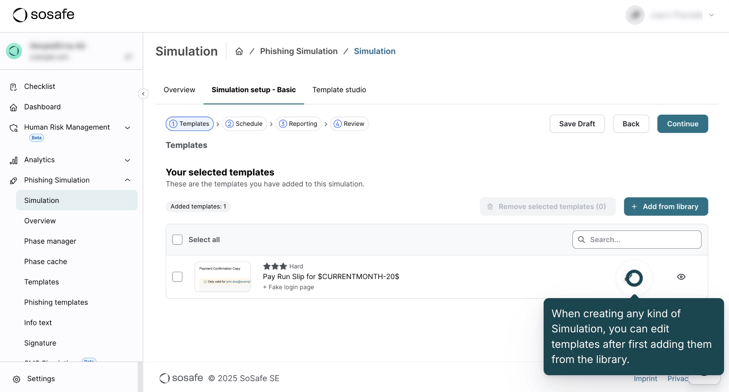Click the Dashboard house icon
Screen dimensions: 729x392
click(13, 107)
